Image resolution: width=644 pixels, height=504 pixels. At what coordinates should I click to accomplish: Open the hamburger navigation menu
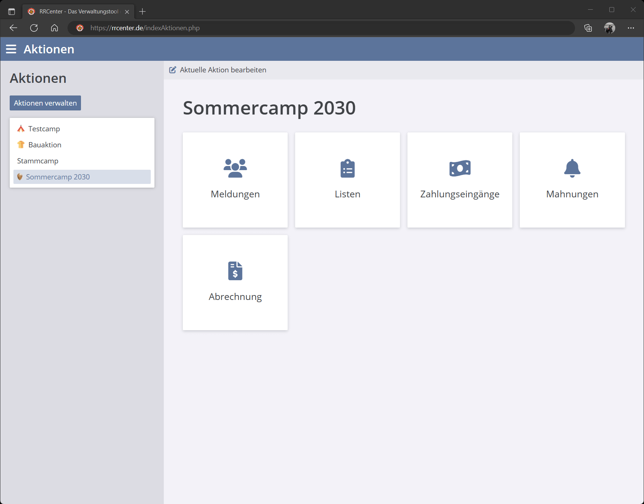(x=11, y=49)
